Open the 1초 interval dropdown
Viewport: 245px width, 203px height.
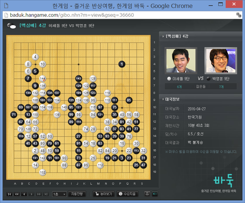[x=59, y=194]
